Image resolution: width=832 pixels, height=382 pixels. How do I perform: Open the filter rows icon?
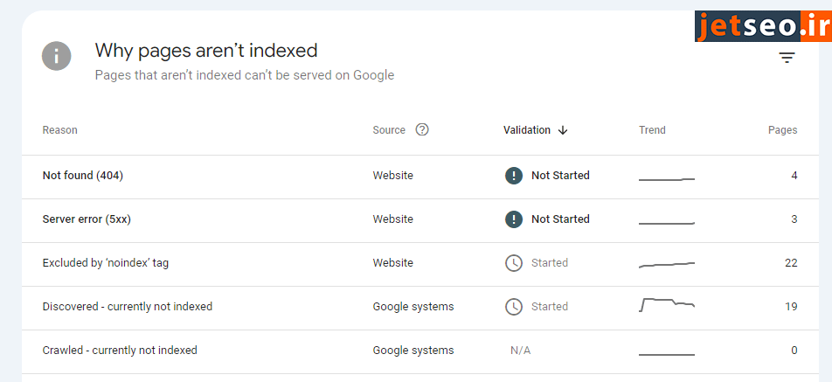coord(787,59)
